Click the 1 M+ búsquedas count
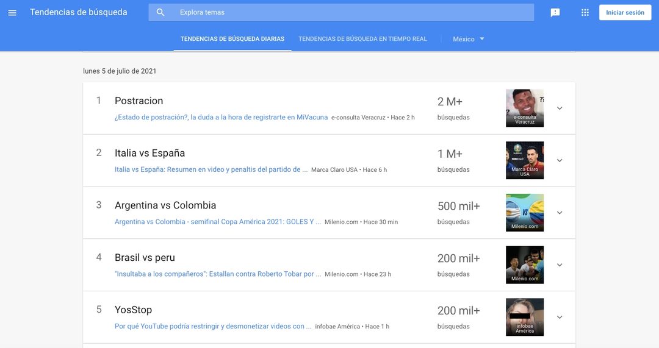Image resolution: width=659 pixels, height=348 pixels. pos(453,160)
